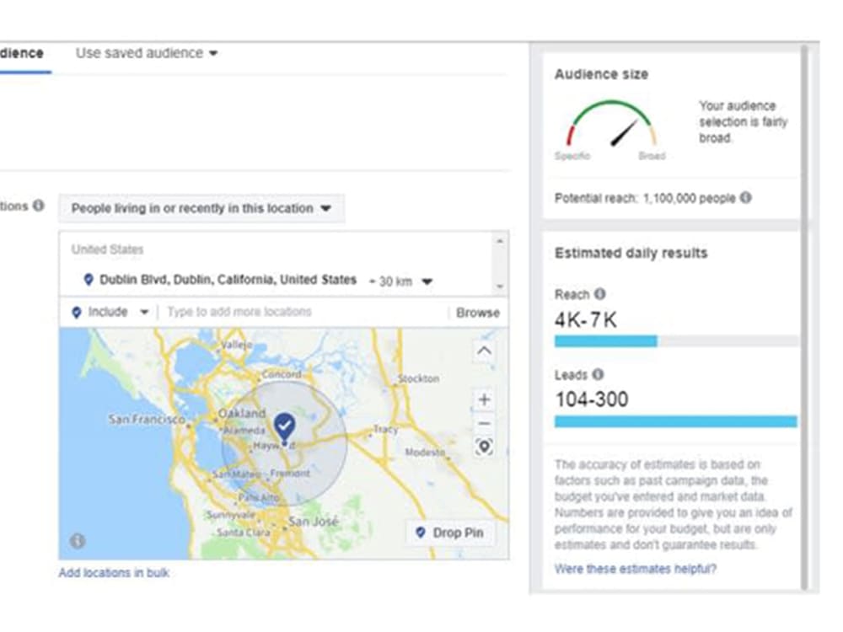Open the Include location dropdown
843x632 pixels.
110,312
